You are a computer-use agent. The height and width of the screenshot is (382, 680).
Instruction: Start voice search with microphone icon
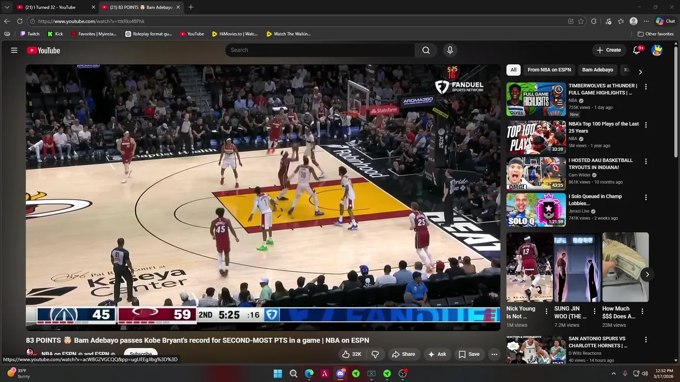click(x=450, y=50)
